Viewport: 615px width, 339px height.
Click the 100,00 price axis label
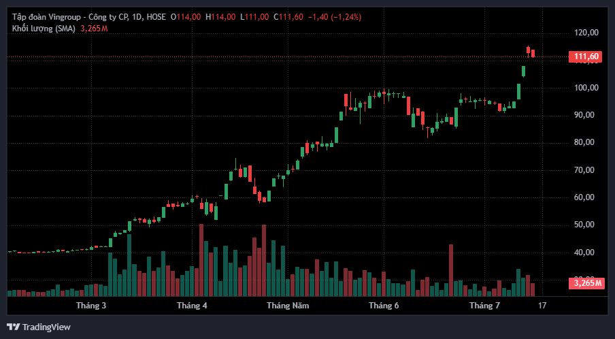[x=586, y=88]
